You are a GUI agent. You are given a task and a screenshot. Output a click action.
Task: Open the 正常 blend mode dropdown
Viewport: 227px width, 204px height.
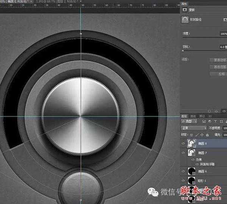(x=194, y=128)
